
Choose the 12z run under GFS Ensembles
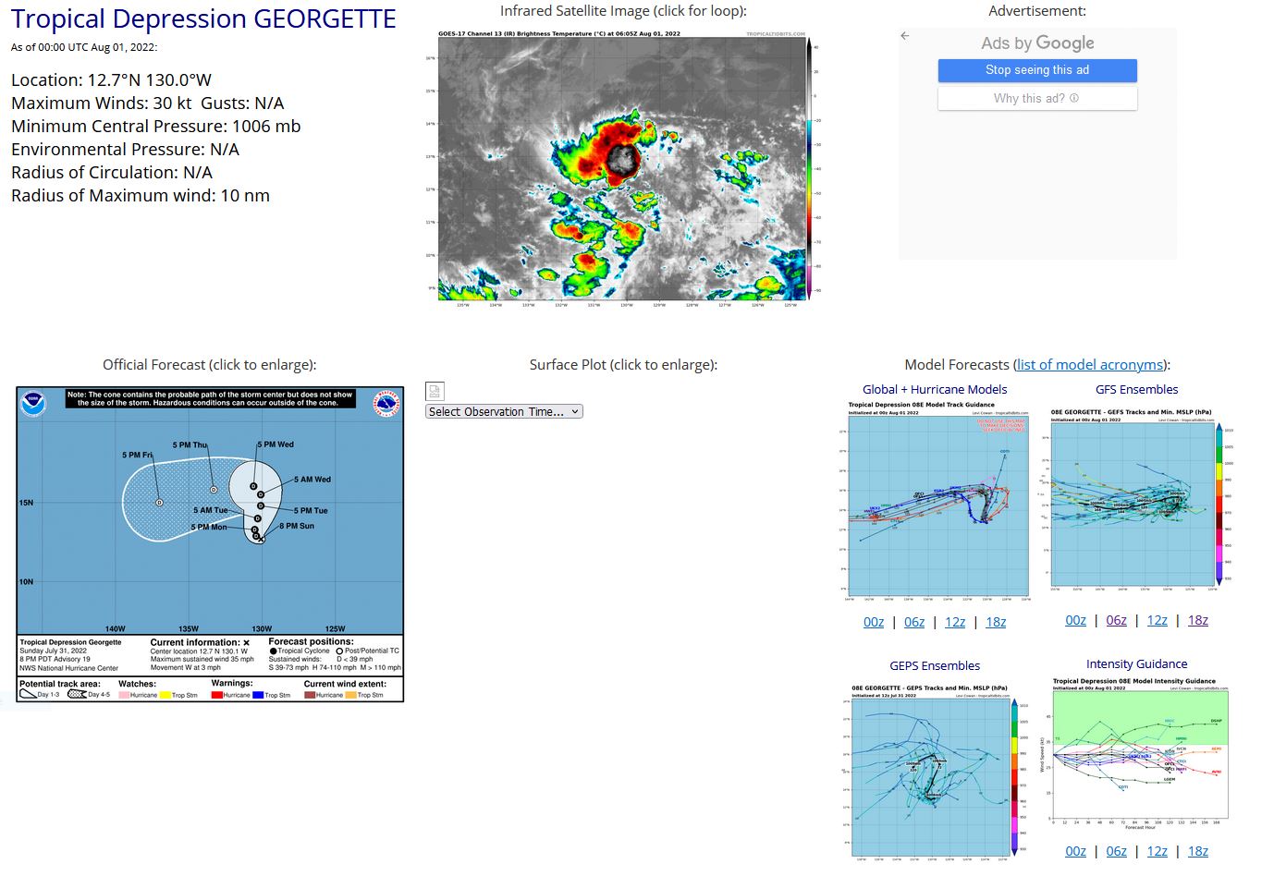click(1157, 621)
